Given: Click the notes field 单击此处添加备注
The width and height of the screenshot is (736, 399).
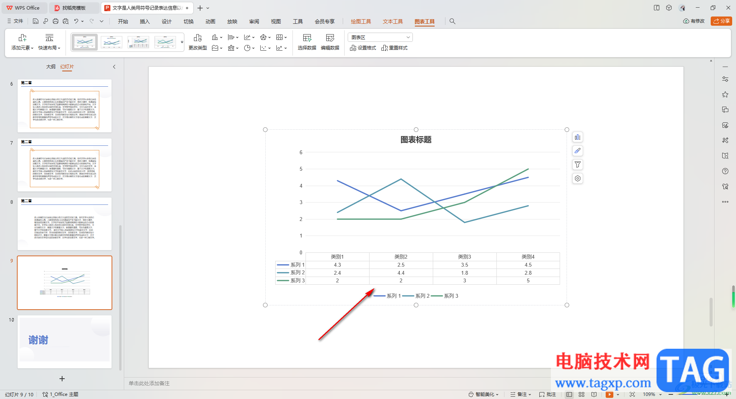Looking at the screenshot, I should tap(149, 383).
